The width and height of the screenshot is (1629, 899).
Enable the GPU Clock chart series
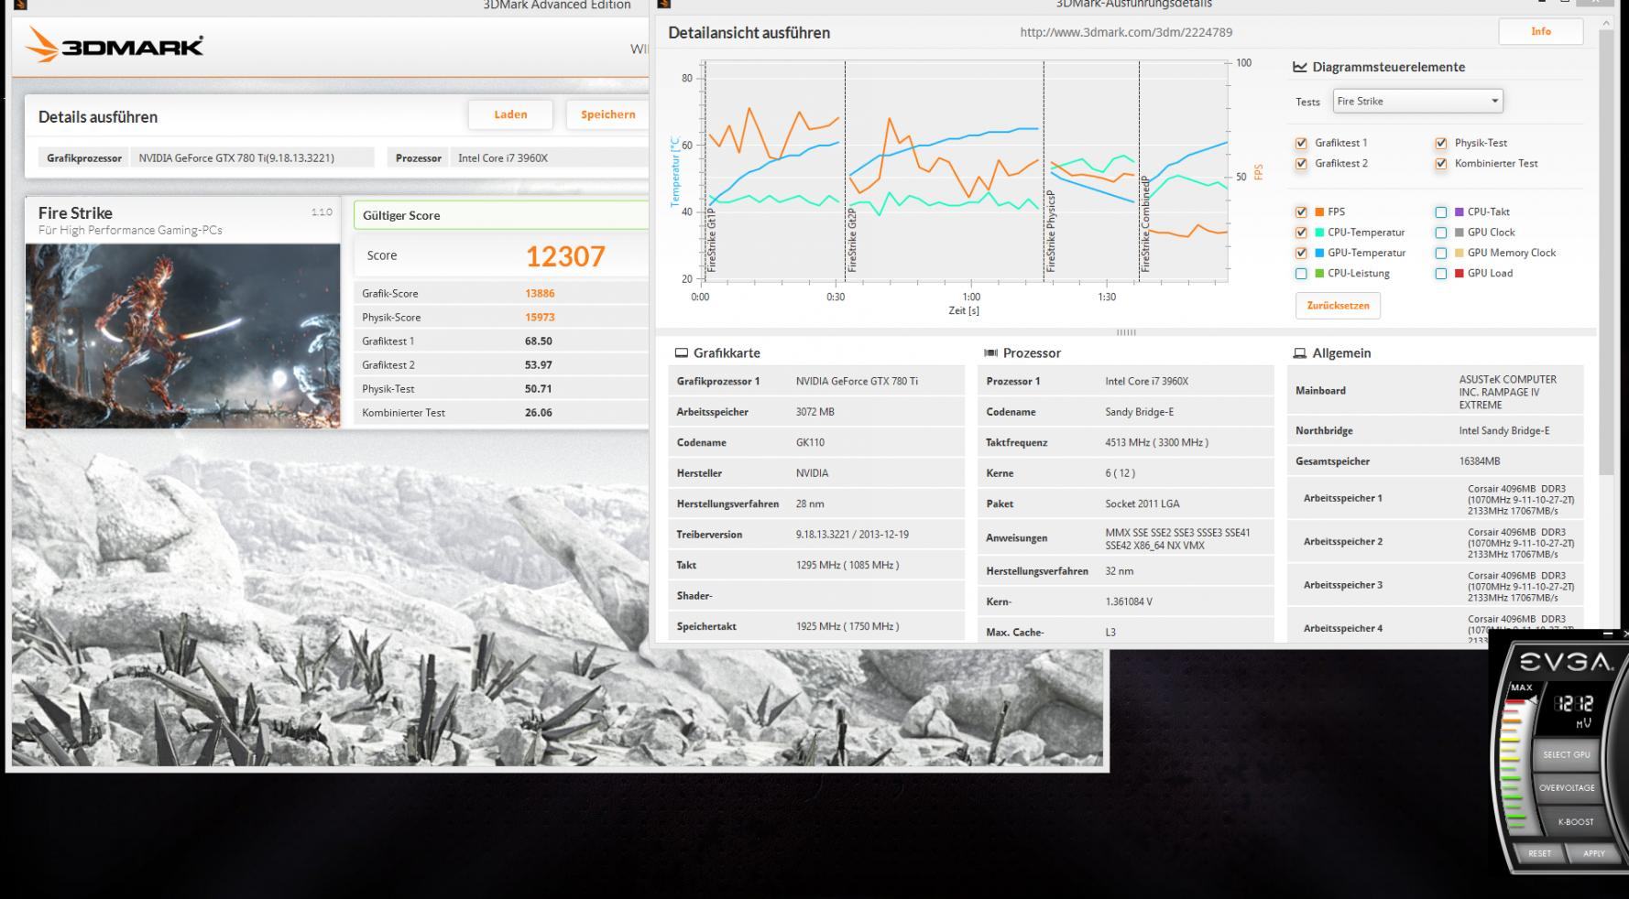1441,233
